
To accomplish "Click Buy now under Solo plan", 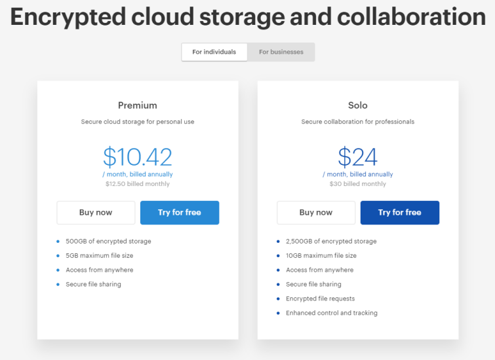I will (x=316, y=213).
